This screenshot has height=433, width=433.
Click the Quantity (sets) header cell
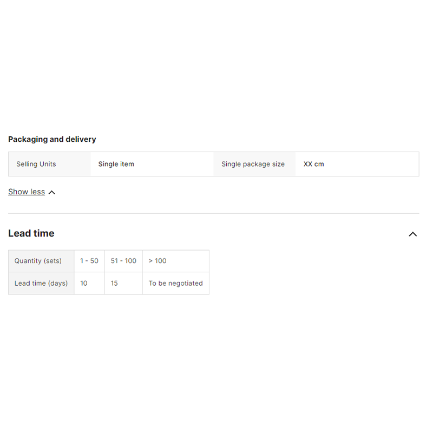click(x=41, y=261)
